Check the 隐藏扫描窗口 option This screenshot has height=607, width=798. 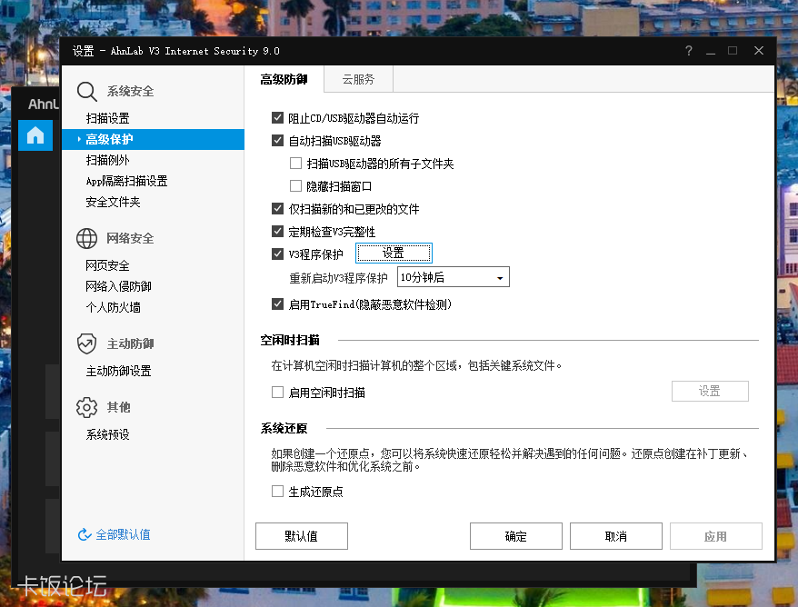coord(296,185)
